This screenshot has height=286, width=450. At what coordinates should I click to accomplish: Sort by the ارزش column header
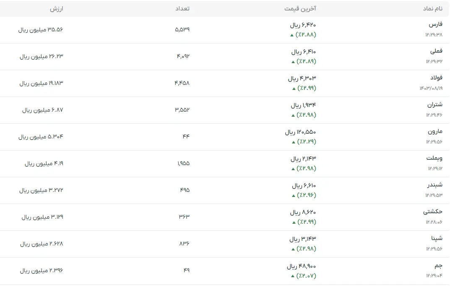pos(56,8)
